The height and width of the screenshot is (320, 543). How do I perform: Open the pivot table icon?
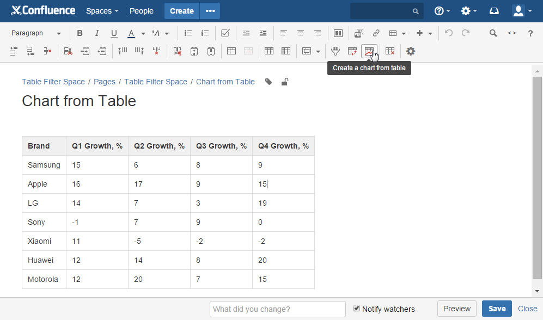(352, 51)
